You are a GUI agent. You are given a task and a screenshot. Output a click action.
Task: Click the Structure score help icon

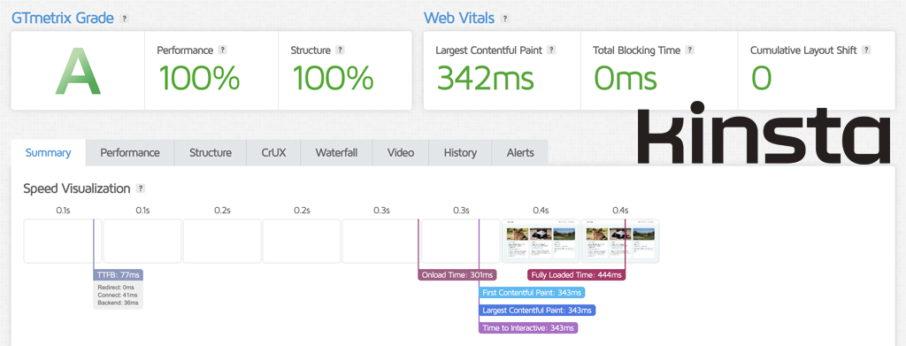341,50
